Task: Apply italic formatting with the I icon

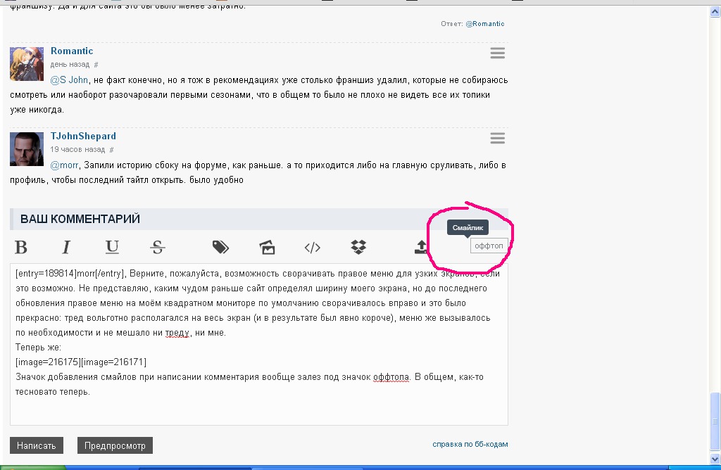Action: click(66, 247)
